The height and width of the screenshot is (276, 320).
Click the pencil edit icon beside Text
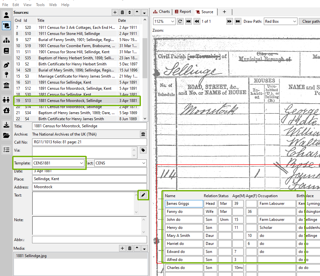click(143, 195)
